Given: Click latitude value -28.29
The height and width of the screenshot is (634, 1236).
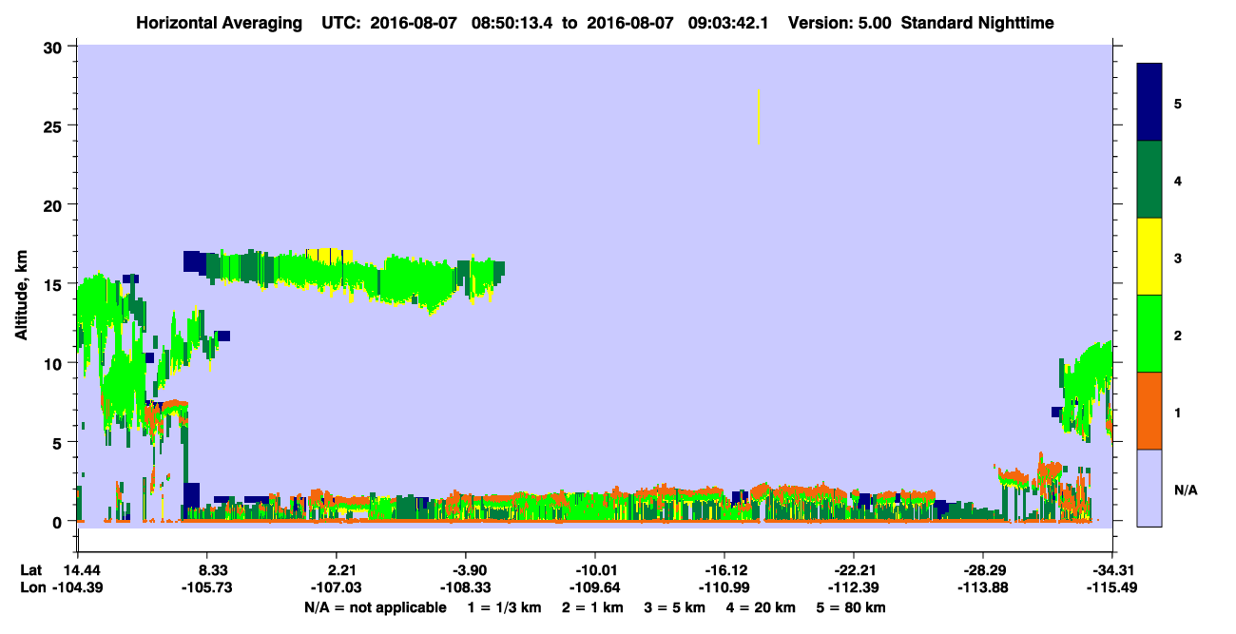Looking at the screenshot, I should [983, 570].
